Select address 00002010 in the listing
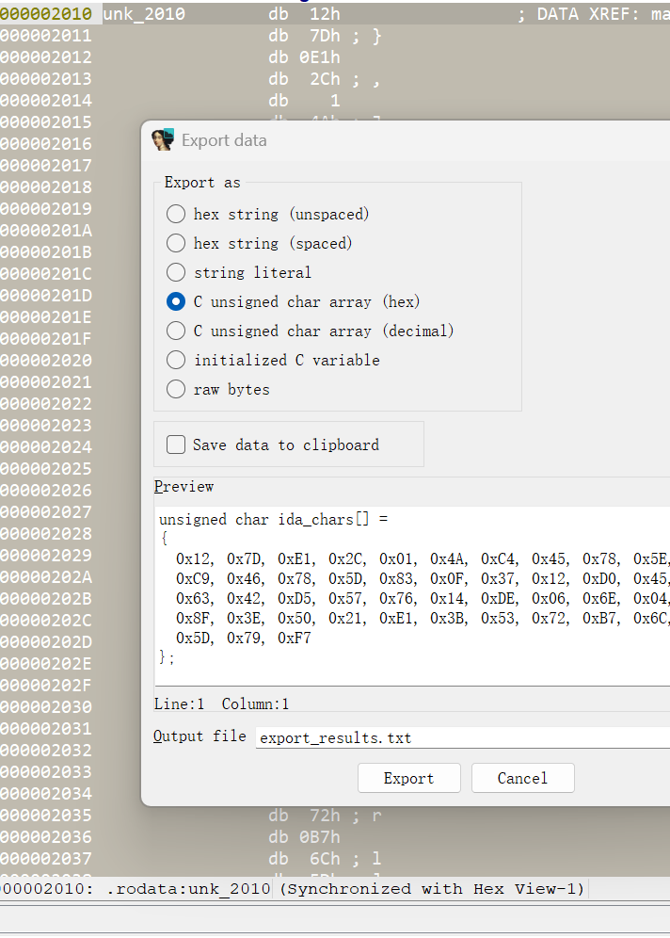This screenshot has width=670, height=938. (46, 14)
